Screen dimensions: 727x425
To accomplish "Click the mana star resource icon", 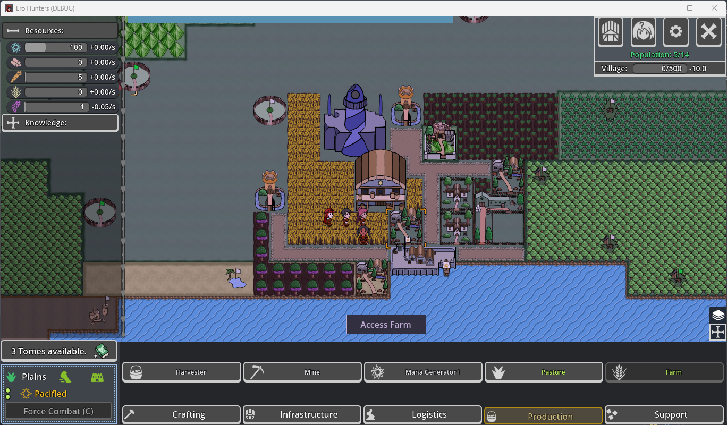I will (x=15, y=47).
